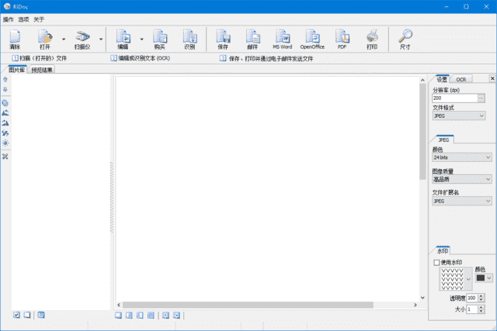Click step 1 扫描（打开的）文件 label
This screenshot has height=331, width=497.
tap(40, 58)
